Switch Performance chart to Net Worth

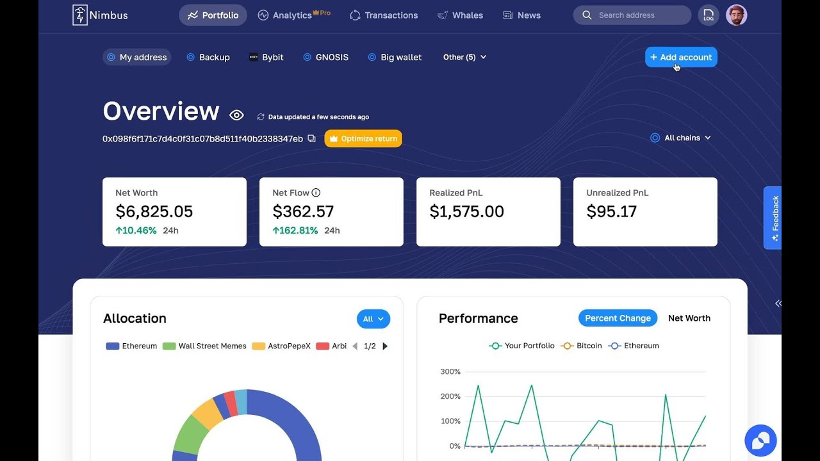click(x=689, y=318)
